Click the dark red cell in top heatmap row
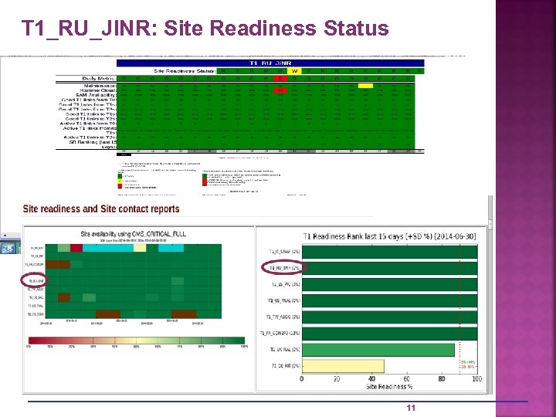This screenshot has height=417, width=556. [76, 248]
